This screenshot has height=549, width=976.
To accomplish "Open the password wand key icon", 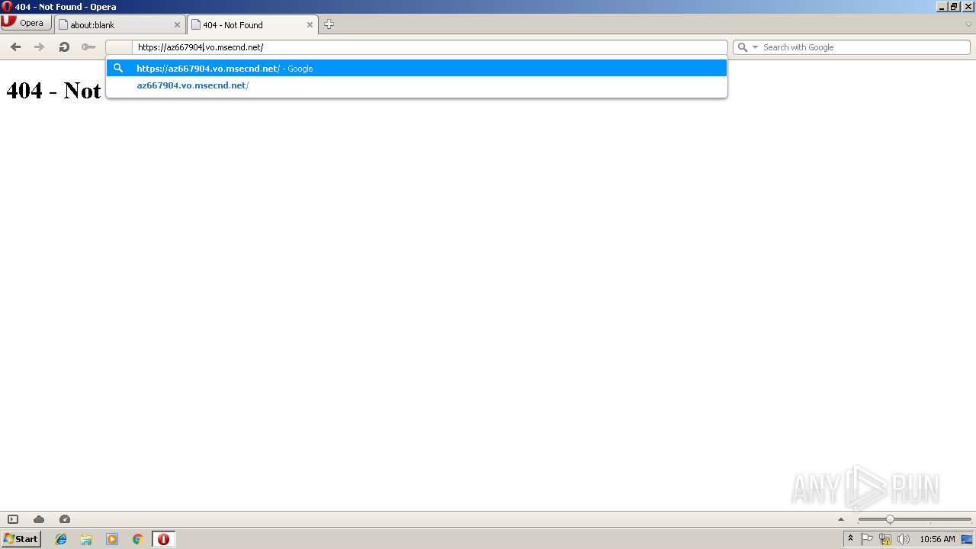I will (88, 47).
